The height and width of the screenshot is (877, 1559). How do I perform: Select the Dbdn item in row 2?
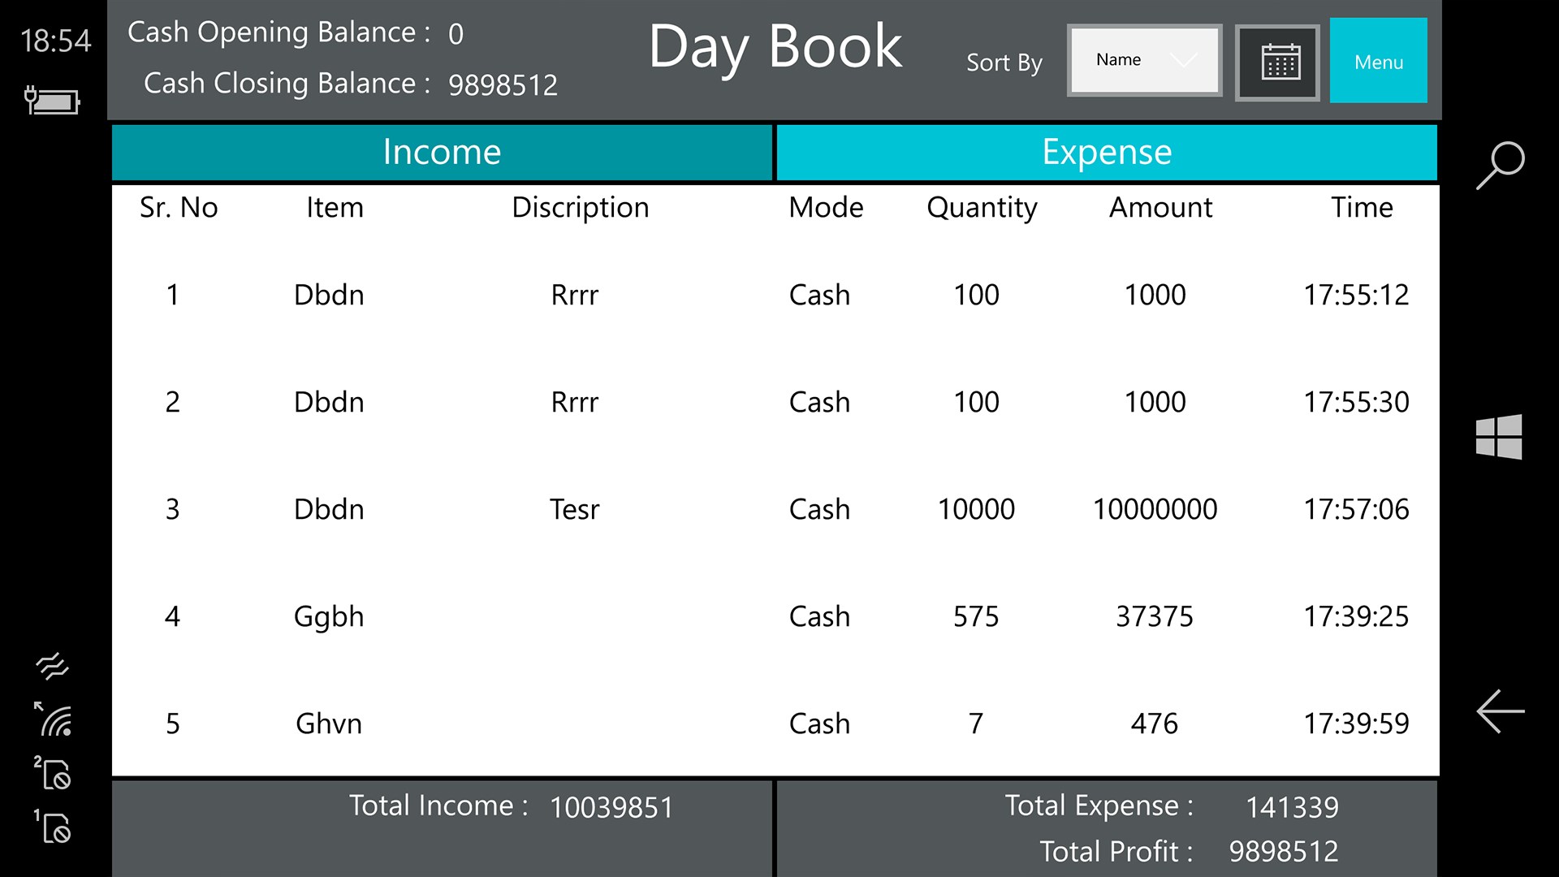(x=329, y=402)
